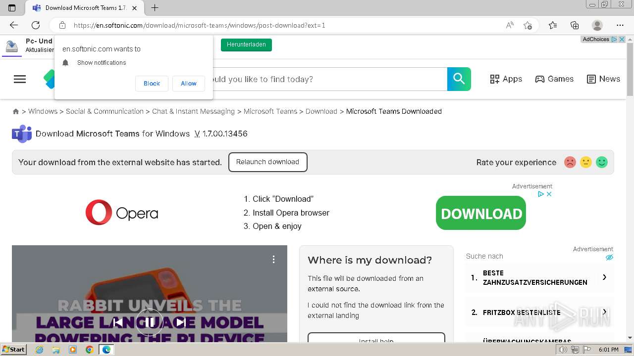Launch Internet Explorer from taskbar
This screenshot has height=356, width=634.
40,350
